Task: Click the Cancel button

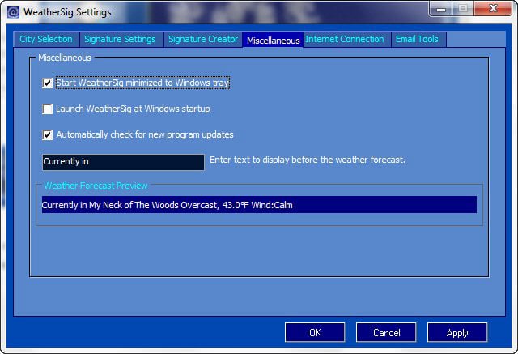Action: (386, 332)
